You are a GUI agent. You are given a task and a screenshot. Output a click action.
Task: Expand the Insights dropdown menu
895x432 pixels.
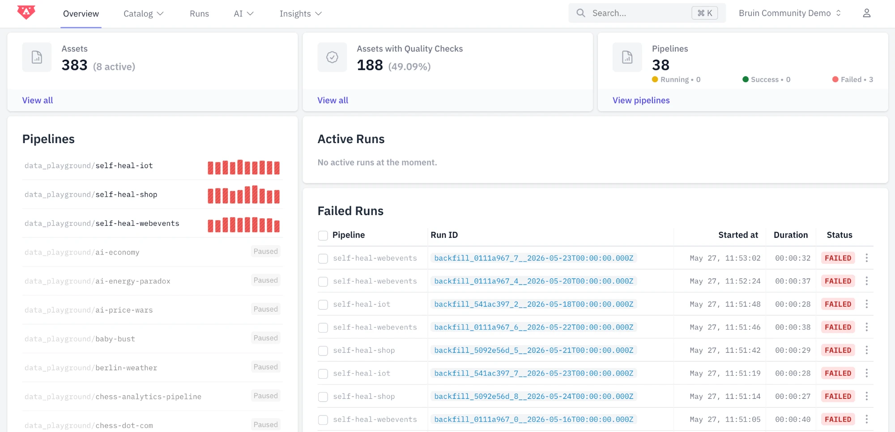(301, 14)
